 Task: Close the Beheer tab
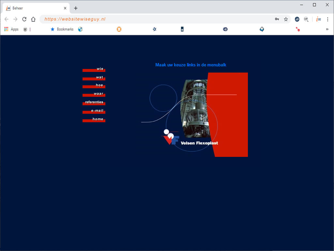click(65, 8)
